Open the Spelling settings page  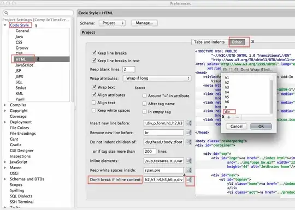point(17,190)
